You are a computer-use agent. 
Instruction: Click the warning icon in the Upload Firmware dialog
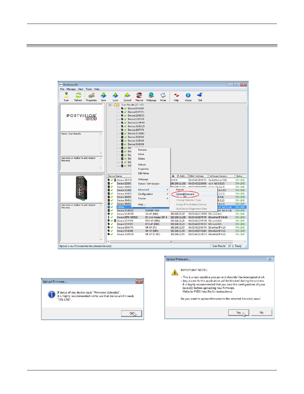(x=175, y=272)
